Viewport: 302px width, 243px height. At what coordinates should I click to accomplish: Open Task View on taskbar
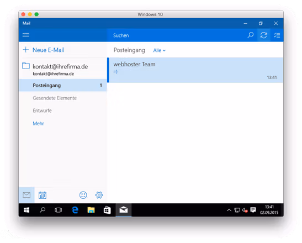pos(58,210)
